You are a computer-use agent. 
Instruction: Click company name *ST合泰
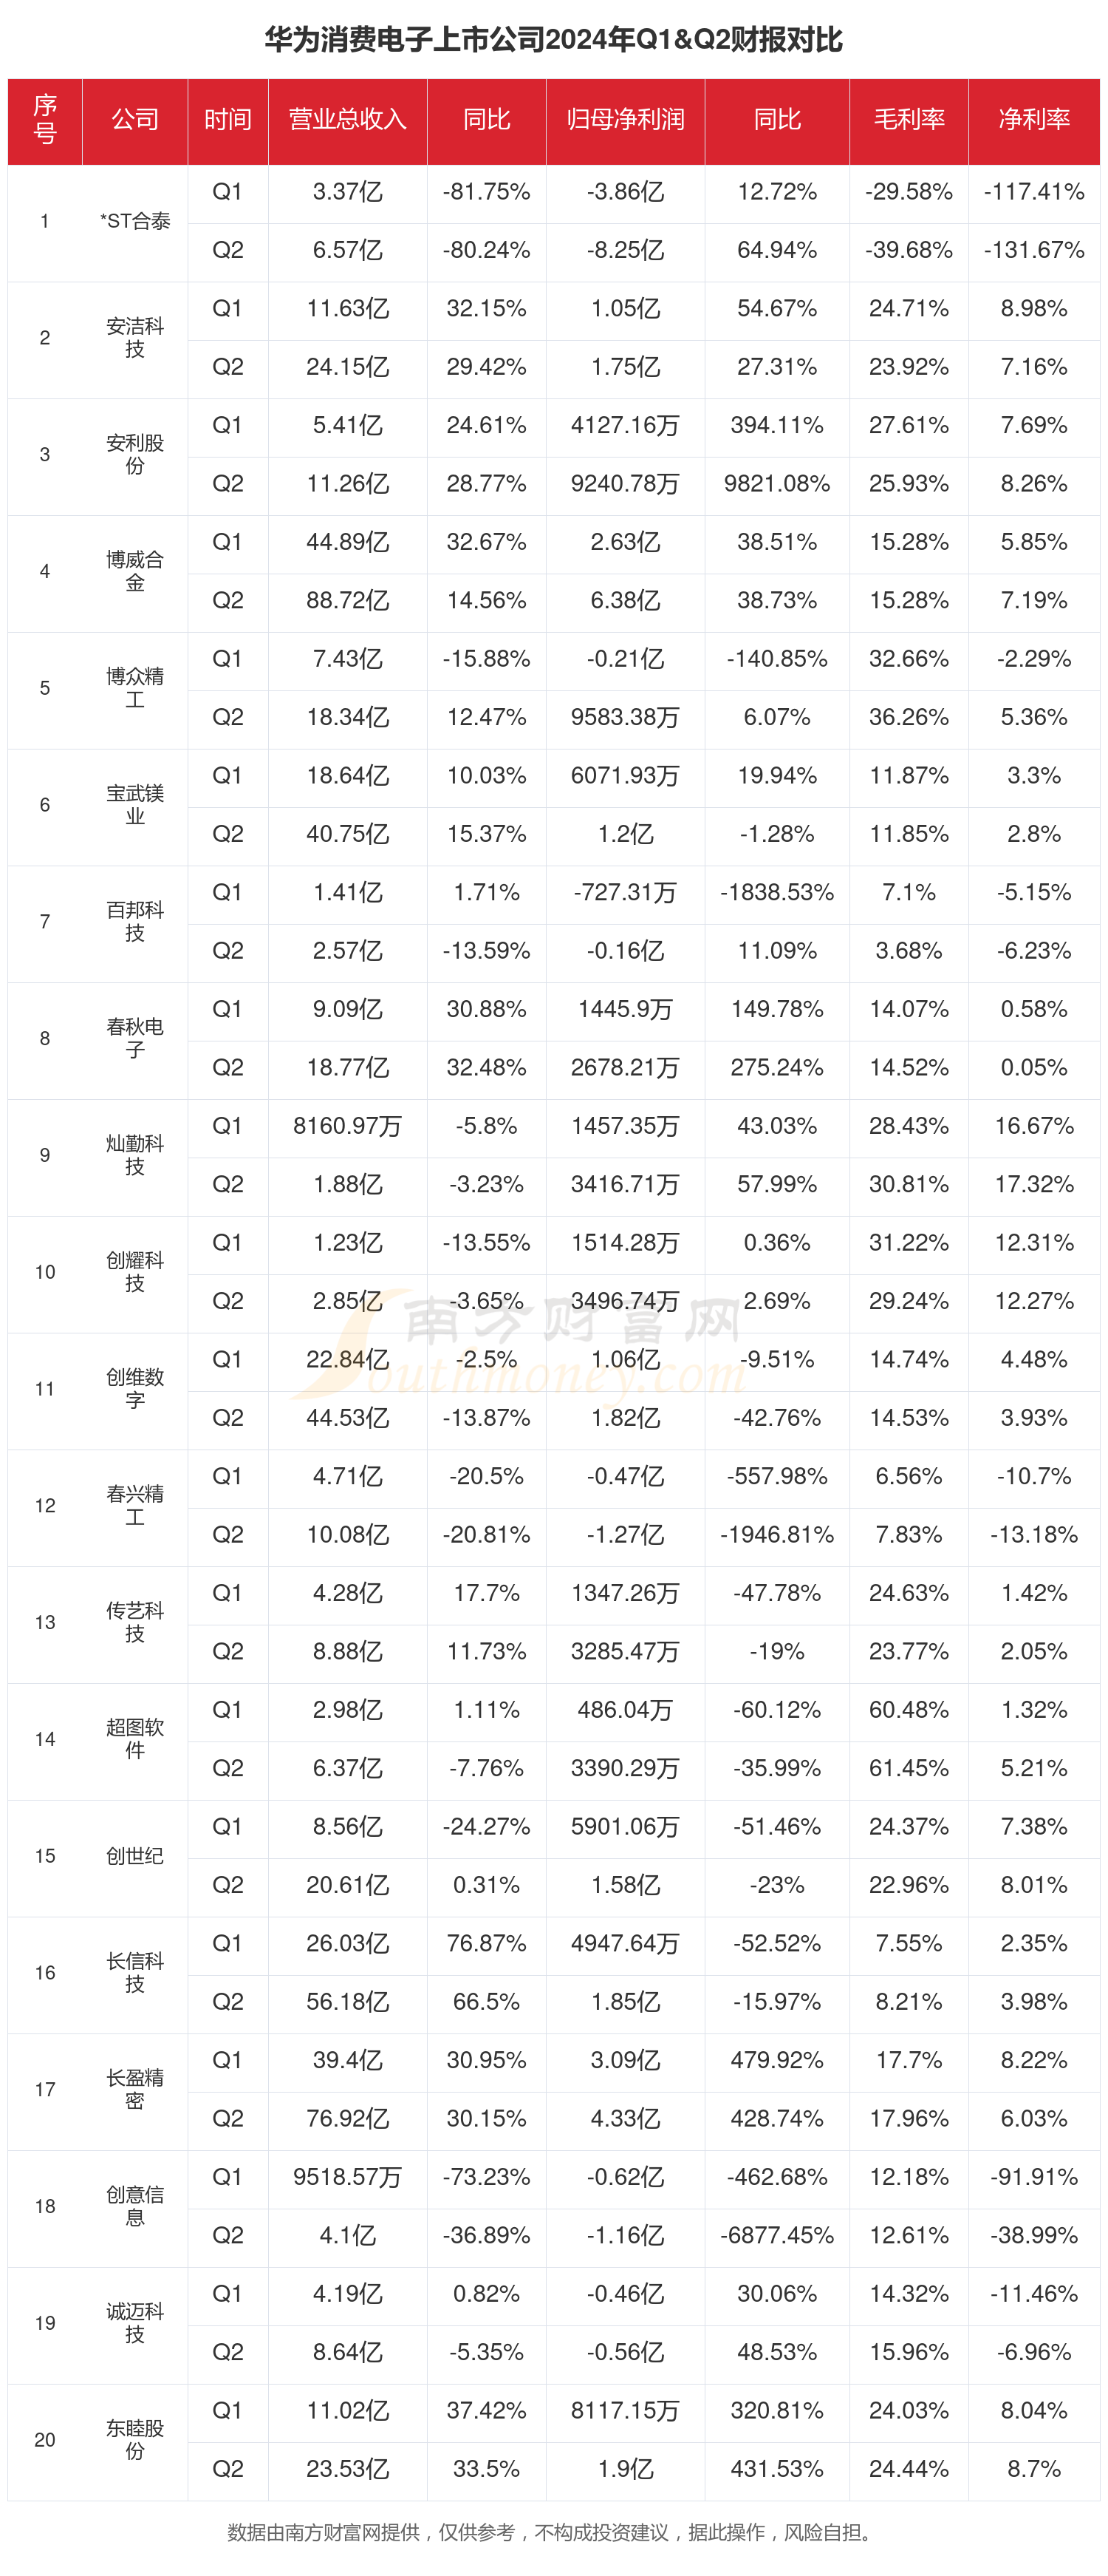click(x=135, y=221)
